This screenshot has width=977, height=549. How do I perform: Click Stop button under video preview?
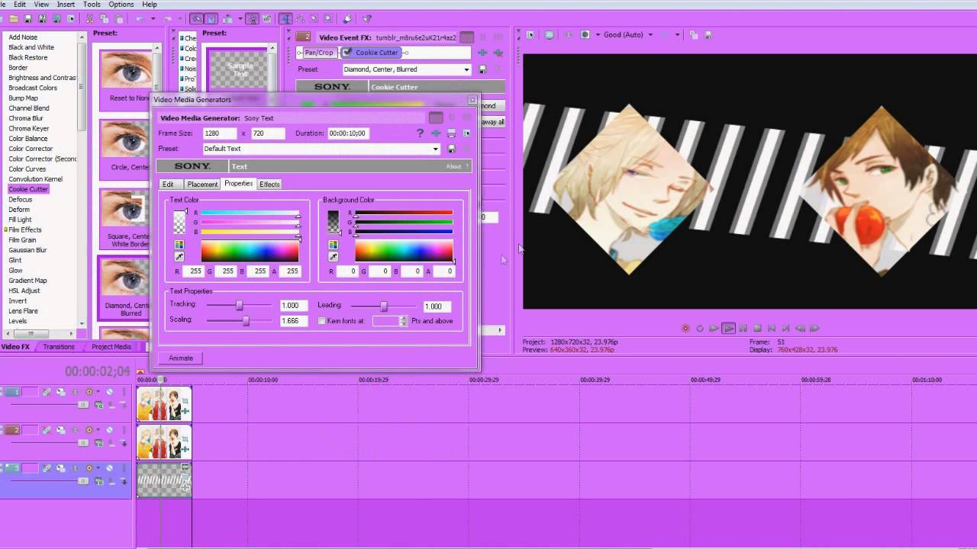coord(758,329)
